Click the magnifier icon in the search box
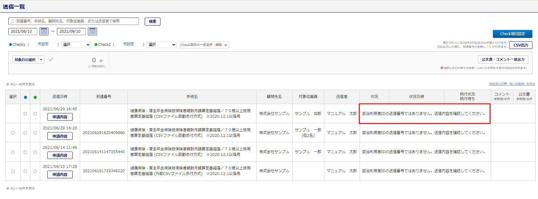 (x=13, y=22)
